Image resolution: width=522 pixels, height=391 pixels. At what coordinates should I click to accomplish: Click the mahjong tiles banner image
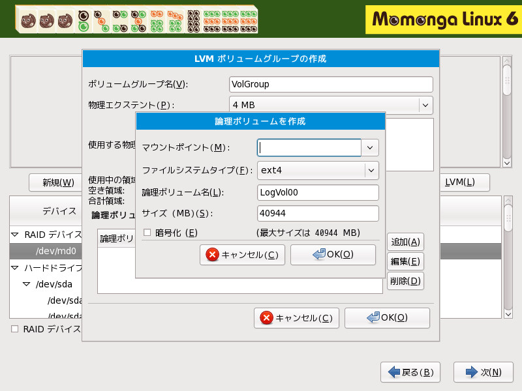137,18
